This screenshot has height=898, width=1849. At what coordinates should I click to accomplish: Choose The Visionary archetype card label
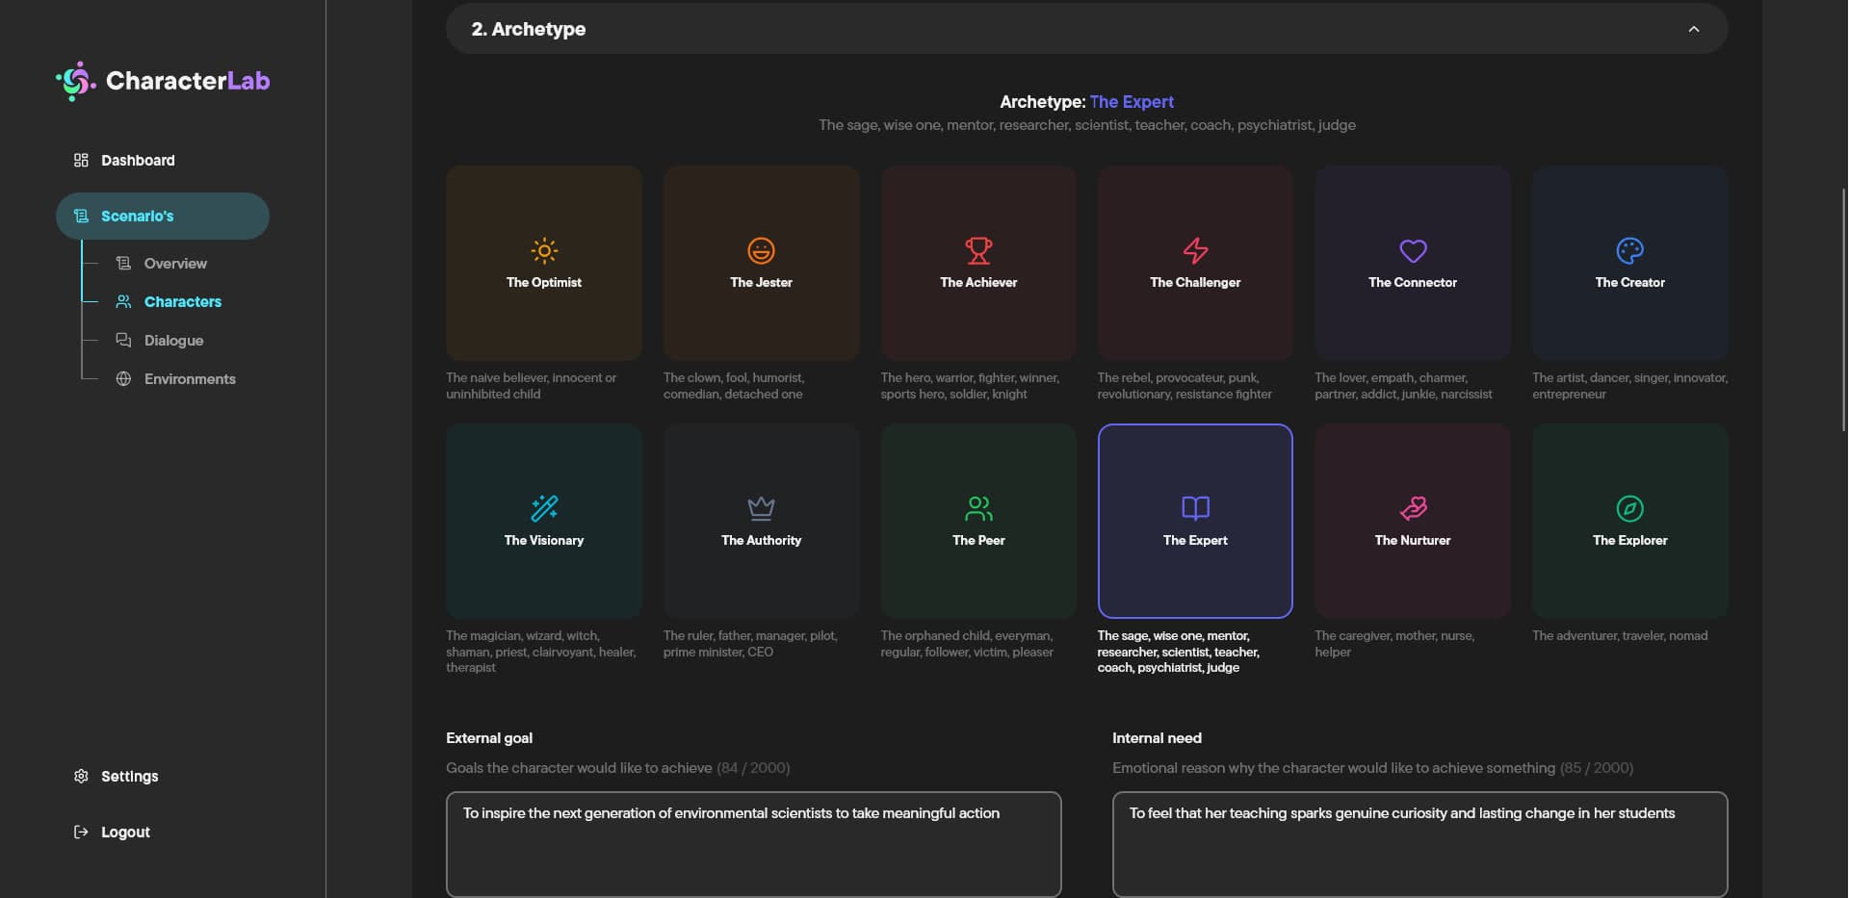(544, 540)
